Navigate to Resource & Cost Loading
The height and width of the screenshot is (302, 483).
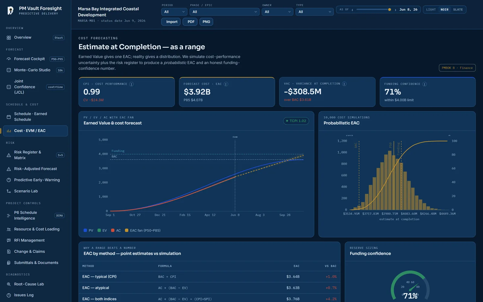click(x=35, y=230)
